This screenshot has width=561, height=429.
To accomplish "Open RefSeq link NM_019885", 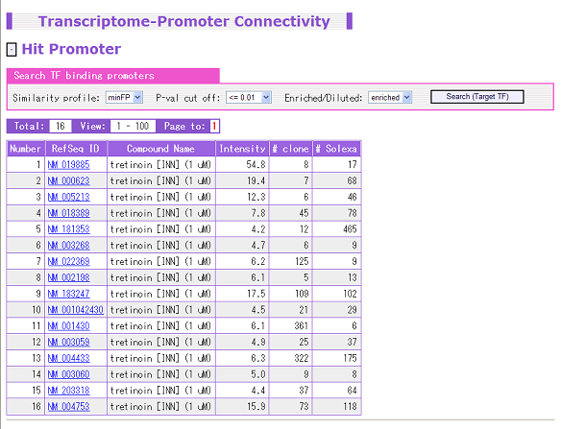I will [69, 165].
